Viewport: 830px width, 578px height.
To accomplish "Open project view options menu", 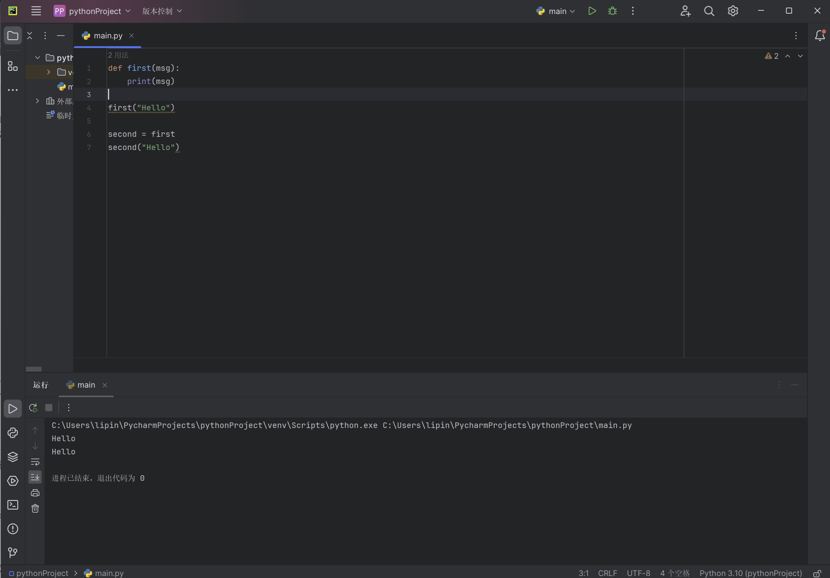I will click(45, 36).
